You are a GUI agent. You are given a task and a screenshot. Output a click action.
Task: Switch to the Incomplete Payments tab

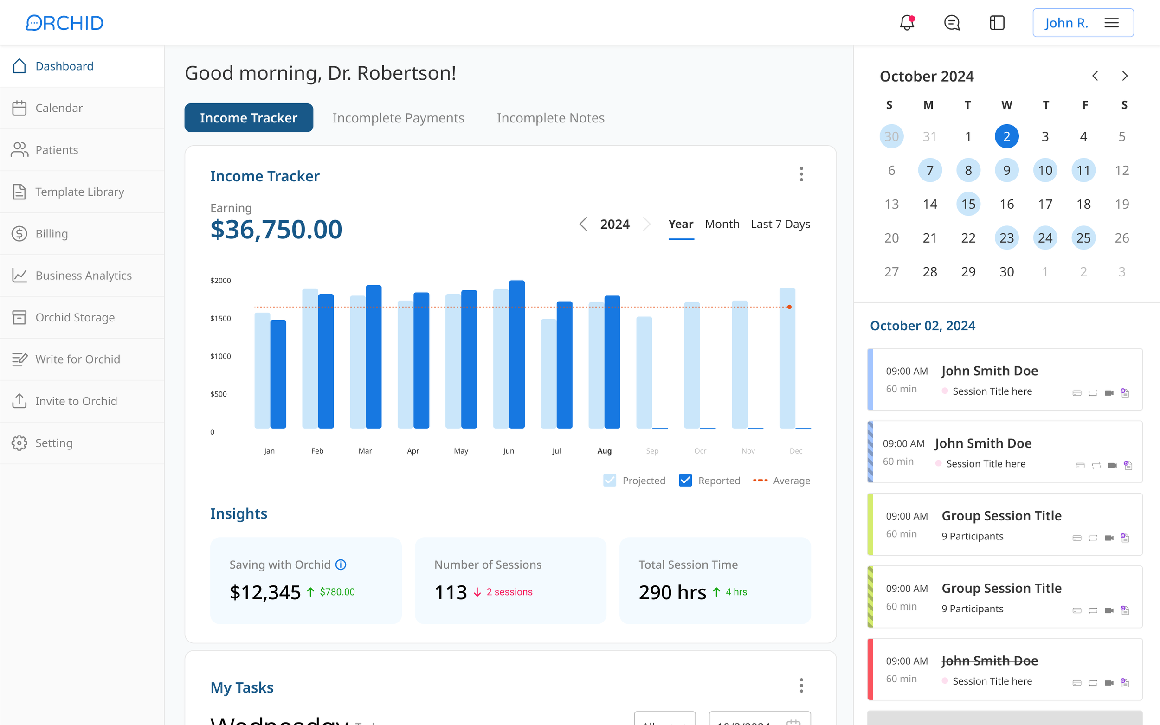point(398,117)
